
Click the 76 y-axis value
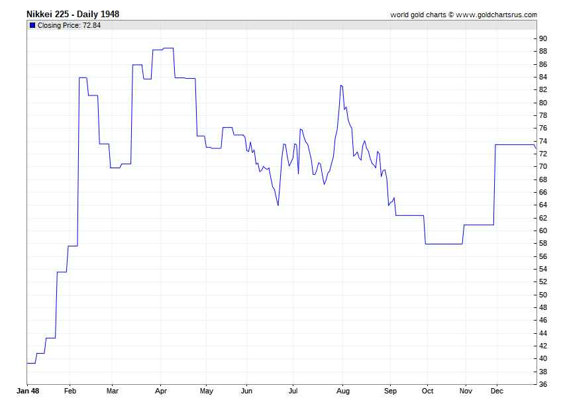(543, 128)
